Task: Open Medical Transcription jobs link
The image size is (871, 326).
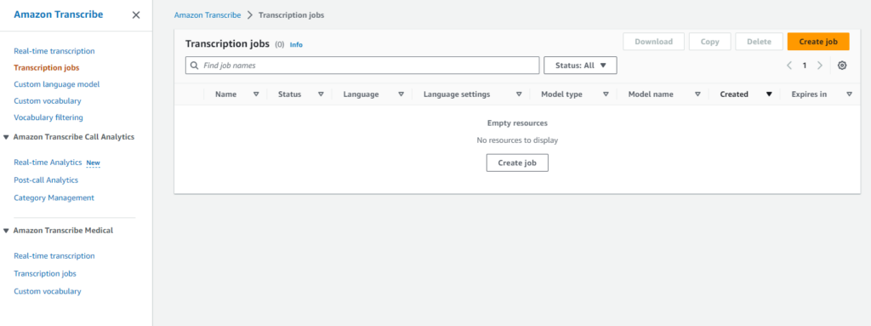Action: [45, 274]
